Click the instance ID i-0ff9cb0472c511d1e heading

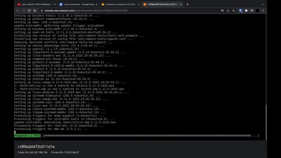pos(36,147)
